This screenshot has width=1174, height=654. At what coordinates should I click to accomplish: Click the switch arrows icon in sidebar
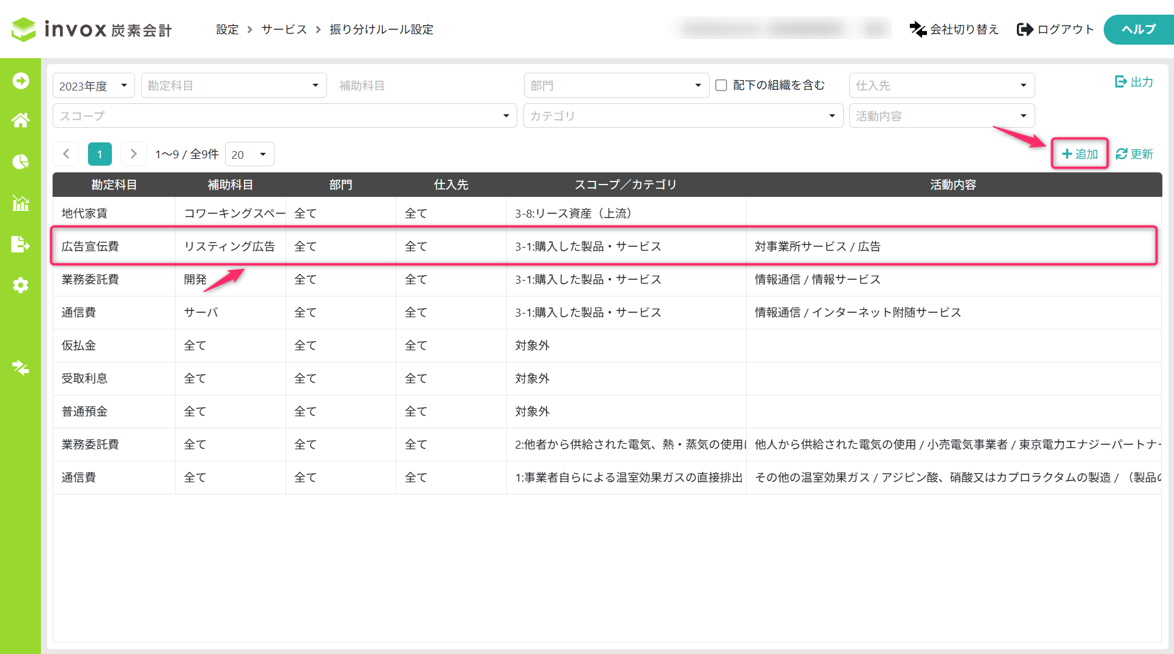click(20, 367)
